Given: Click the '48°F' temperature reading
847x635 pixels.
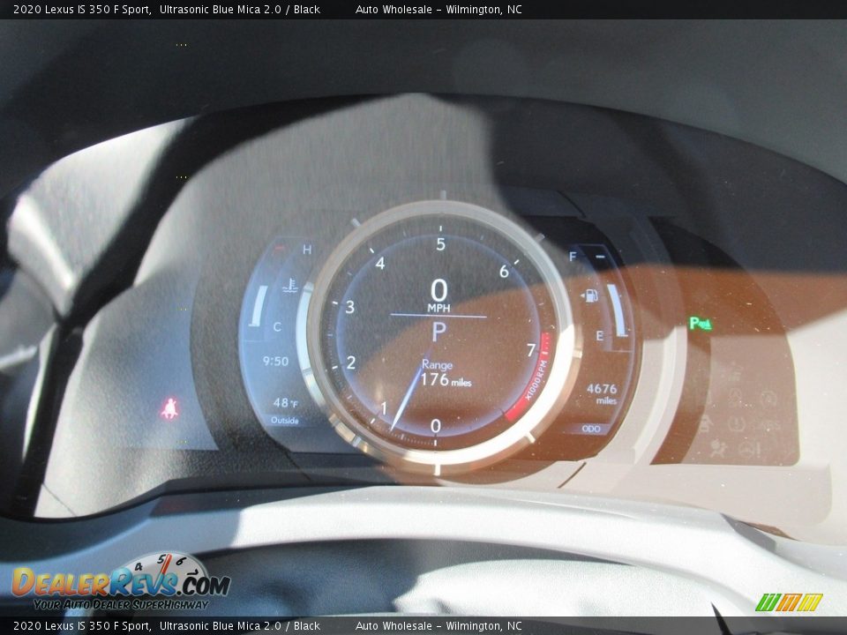Looking at the screenshot, I should pyautogui.click(x=285, y=403).
